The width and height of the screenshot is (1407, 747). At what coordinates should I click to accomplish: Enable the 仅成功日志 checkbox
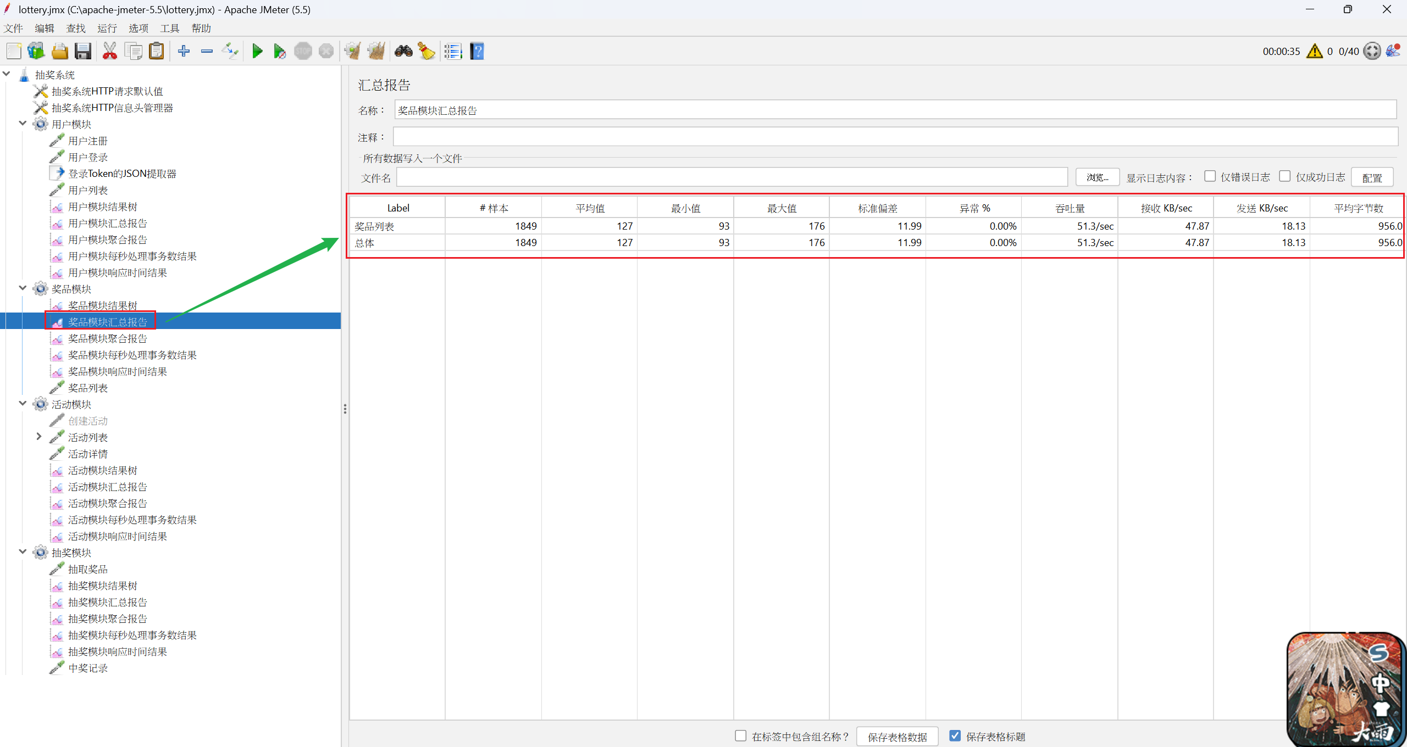[x=1284, y=176]
